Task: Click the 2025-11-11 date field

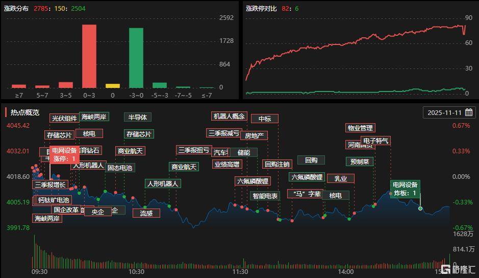Action: coord(444,112)
